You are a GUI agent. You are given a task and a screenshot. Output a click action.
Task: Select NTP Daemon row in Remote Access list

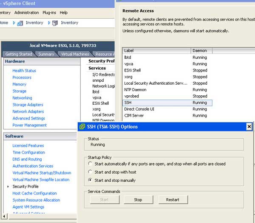pyautogui.click(x=167, y=90)
